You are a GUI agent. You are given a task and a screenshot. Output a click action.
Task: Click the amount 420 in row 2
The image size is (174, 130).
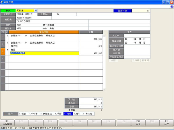point(100,46)
